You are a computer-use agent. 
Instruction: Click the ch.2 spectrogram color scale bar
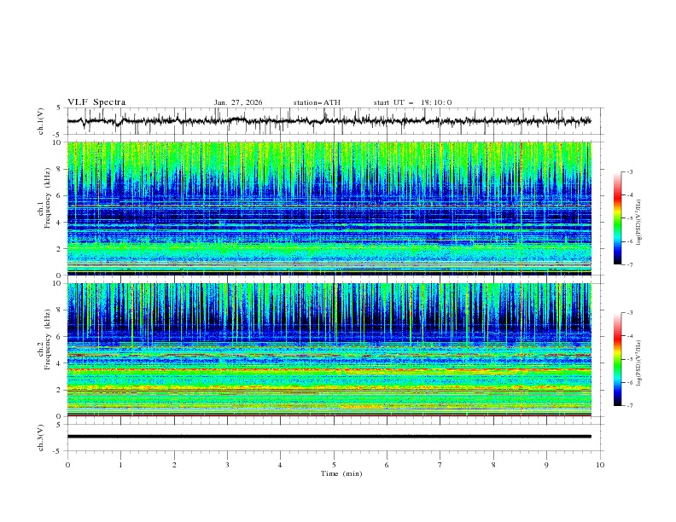pos(618,359)
